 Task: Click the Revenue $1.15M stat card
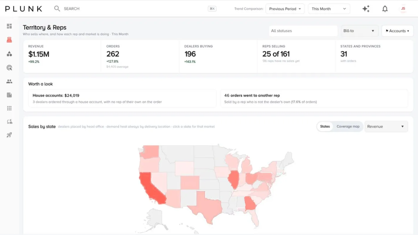point(62,56)
